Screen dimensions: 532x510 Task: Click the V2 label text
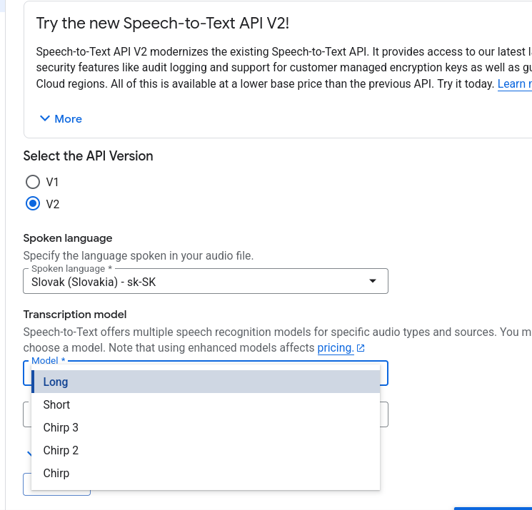click(53, 204)
